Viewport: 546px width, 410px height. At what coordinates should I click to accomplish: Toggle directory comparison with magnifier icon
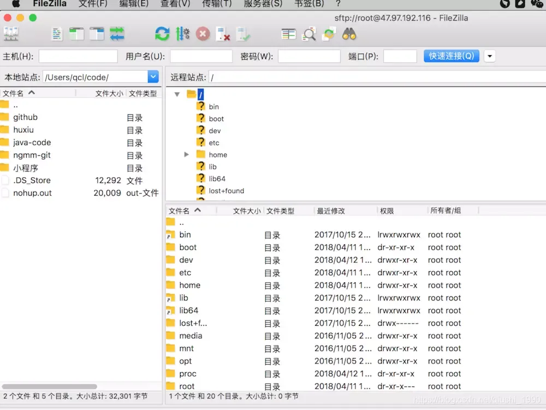(x=309, y=34)
